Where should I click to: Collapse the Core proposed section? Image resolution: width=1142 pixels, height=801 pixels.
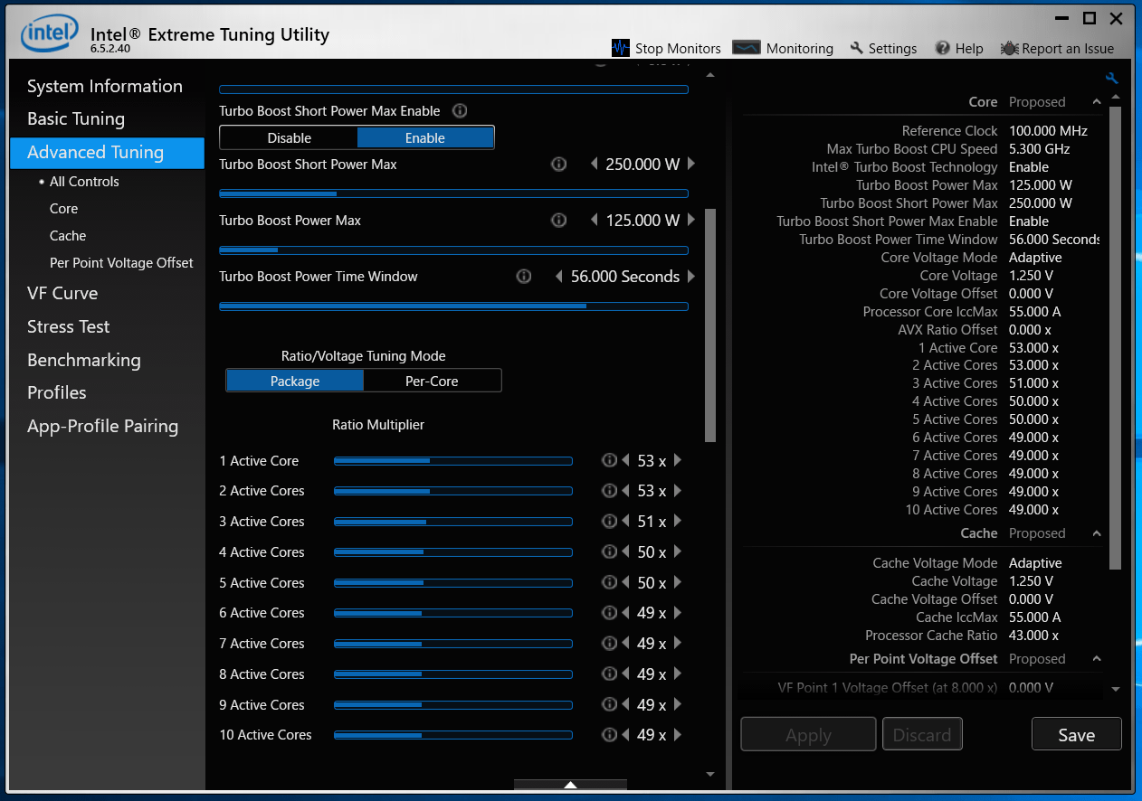pyautogui.click(x=1097, y=102)
